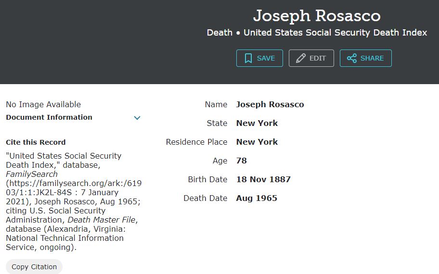
Task: Click the italic FamilySearch text in citation
Action: pos(32,174)
